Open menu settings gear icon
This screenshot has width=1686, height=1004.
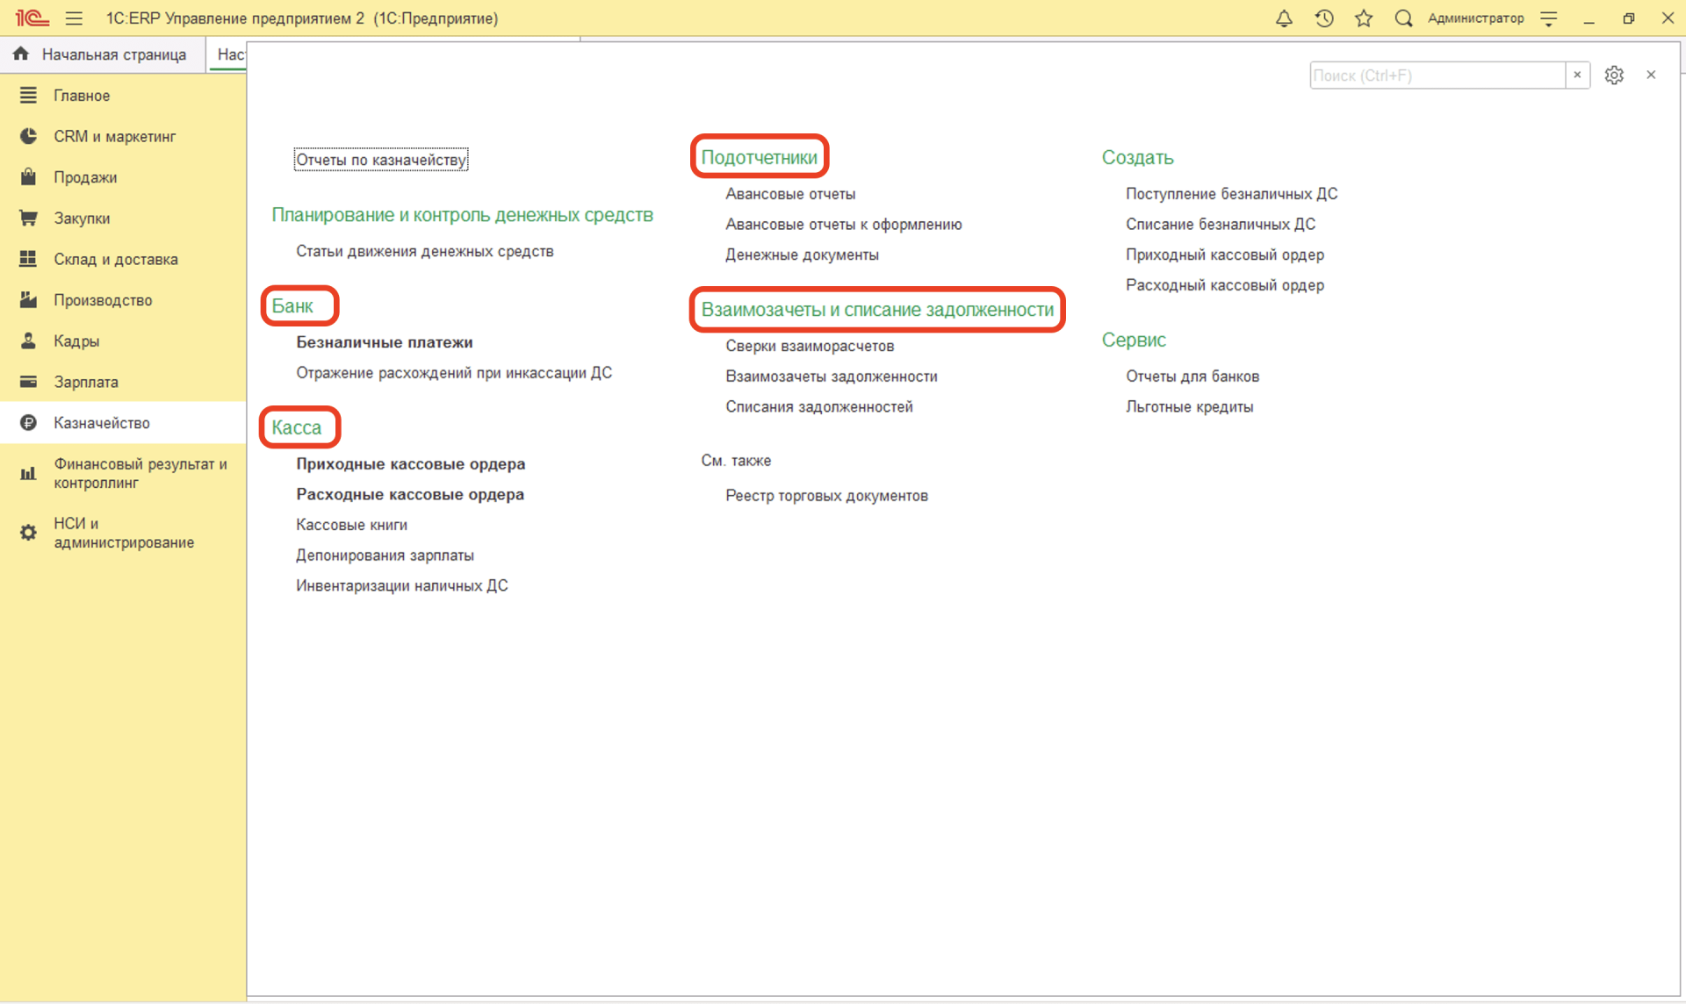(x=1614, y=75)
